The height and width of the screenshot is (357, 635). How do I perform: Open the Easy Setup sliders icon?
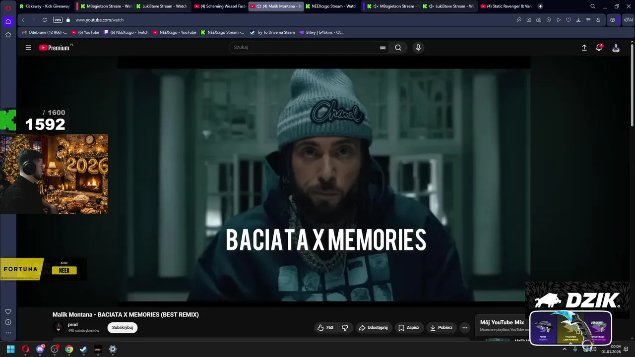click(x=588, y=20)
